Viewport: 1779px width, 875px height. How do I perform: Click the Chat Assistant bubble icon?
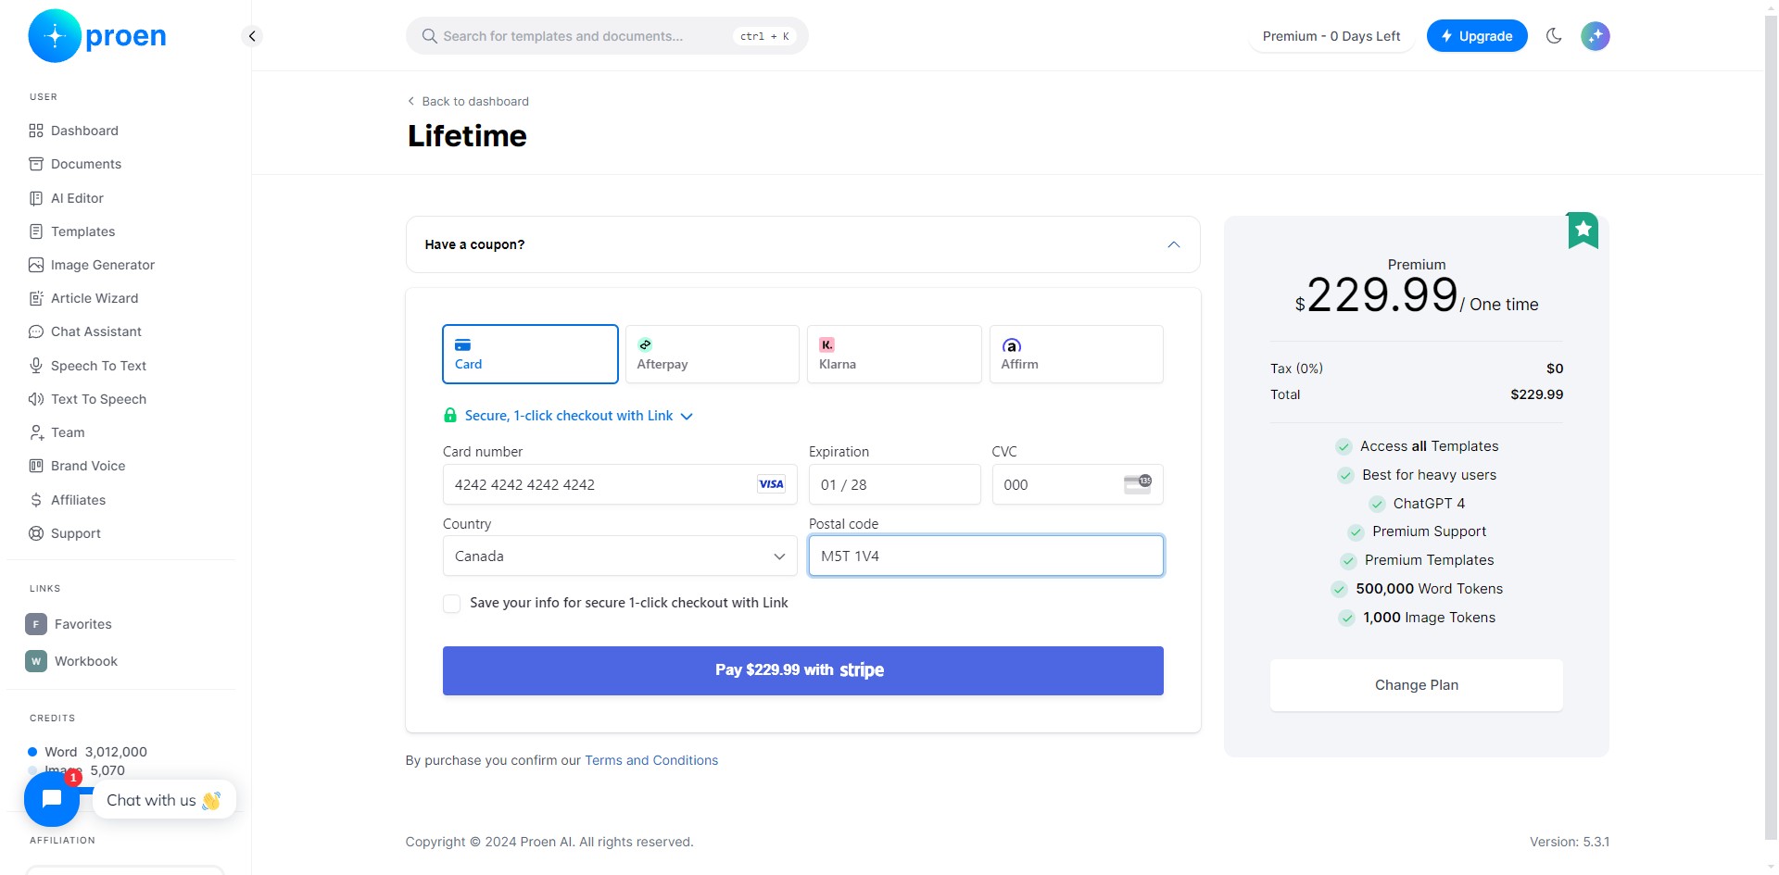(x=36, y=331)
